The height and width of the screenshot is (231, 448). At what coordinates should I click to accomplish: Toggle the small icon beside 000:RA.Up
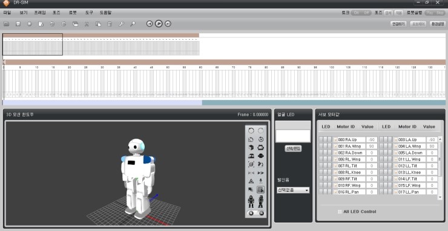tap(335, 140)
